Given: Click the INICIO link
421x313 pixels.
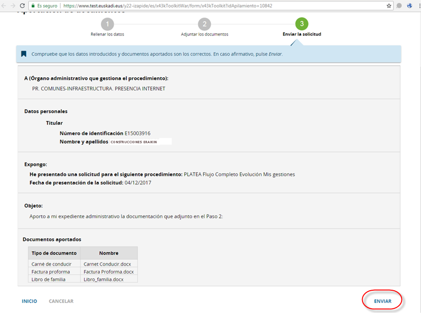Looking at the screenshot, I should 29,301.
